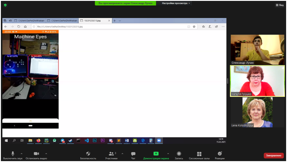Viewport: 287px width, 162px height.
Task: Launch Firefox from taskbar
Action: point(38,140)
